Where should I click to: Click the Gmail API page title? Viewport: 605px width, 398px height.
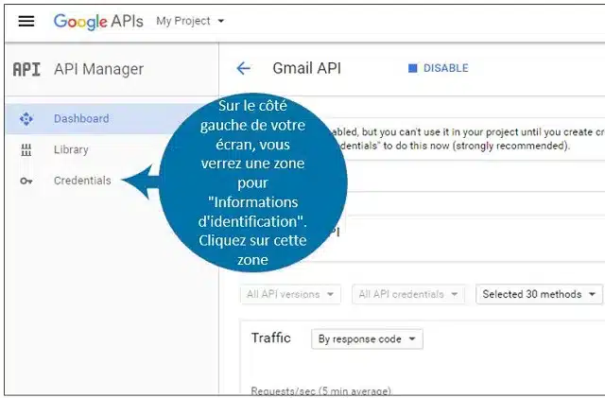(x=306, y=68)
